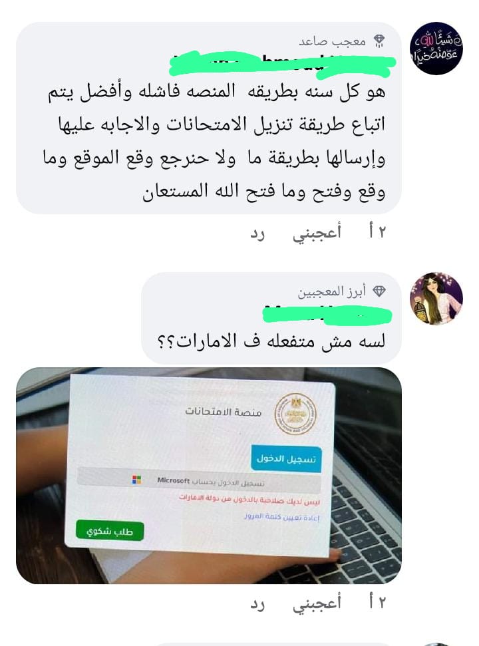Like the comment asking about الامارات
The width and height of the screenshot is (479, 646).
click(x=317, y=603)
